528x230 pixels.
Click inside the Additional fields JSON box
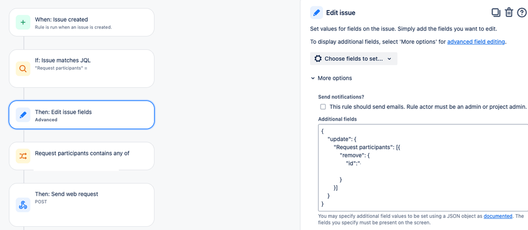(x=423, y=168)
